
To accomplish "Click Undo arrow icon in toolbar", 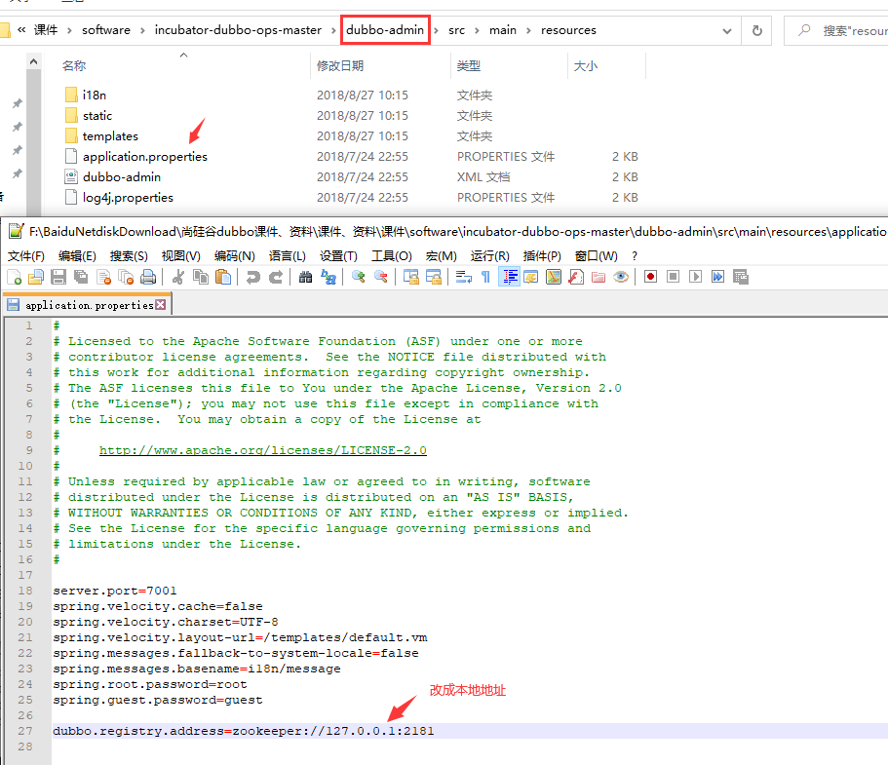I will (x=252, y=277).
